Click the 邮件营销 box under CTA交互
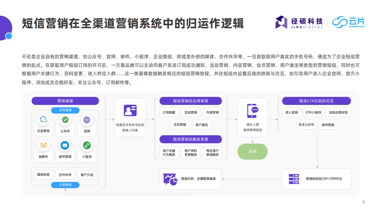This screenshot has height=214, width=381. [328, 125]
